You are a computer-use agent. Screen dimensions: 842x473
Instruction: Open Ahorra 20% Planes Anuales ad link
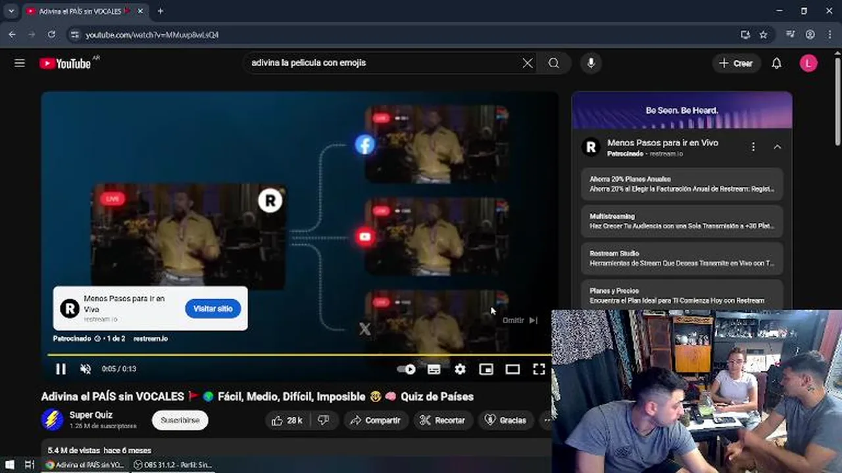682,184
